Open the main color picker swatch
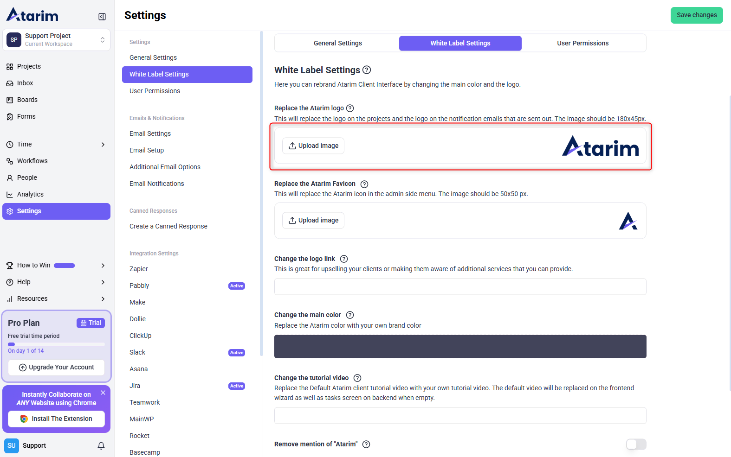 460,347
